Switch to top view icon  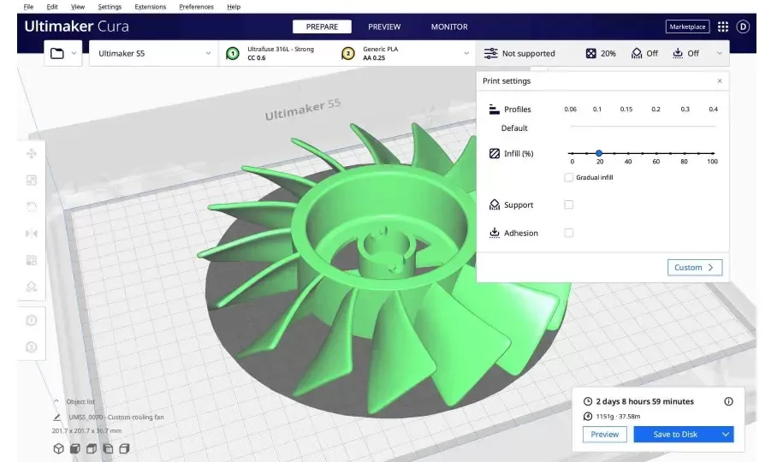(92, 448)
